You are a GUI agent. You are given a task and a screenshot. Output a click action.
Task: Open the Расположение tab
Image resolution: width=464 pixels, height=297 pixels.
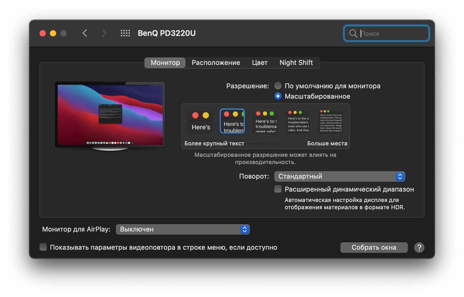click(x=216, y=63)
